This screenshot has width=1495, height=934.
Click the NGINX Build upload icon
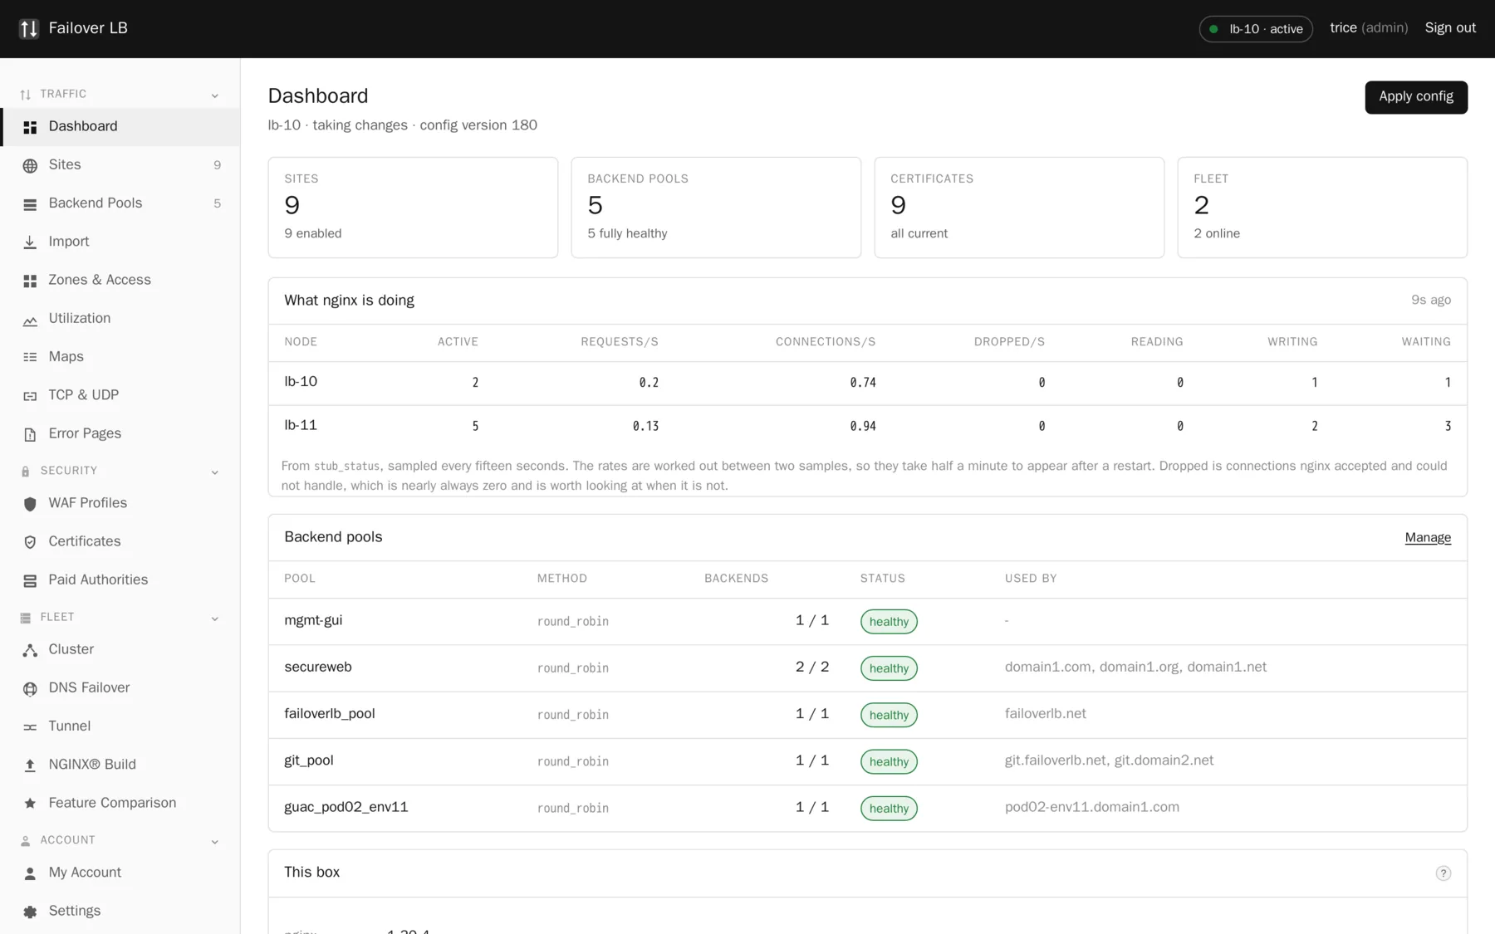pos(30,765)
